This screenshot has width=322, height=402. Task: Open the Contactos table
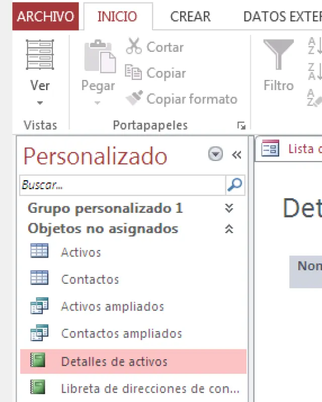coord(90,279)
